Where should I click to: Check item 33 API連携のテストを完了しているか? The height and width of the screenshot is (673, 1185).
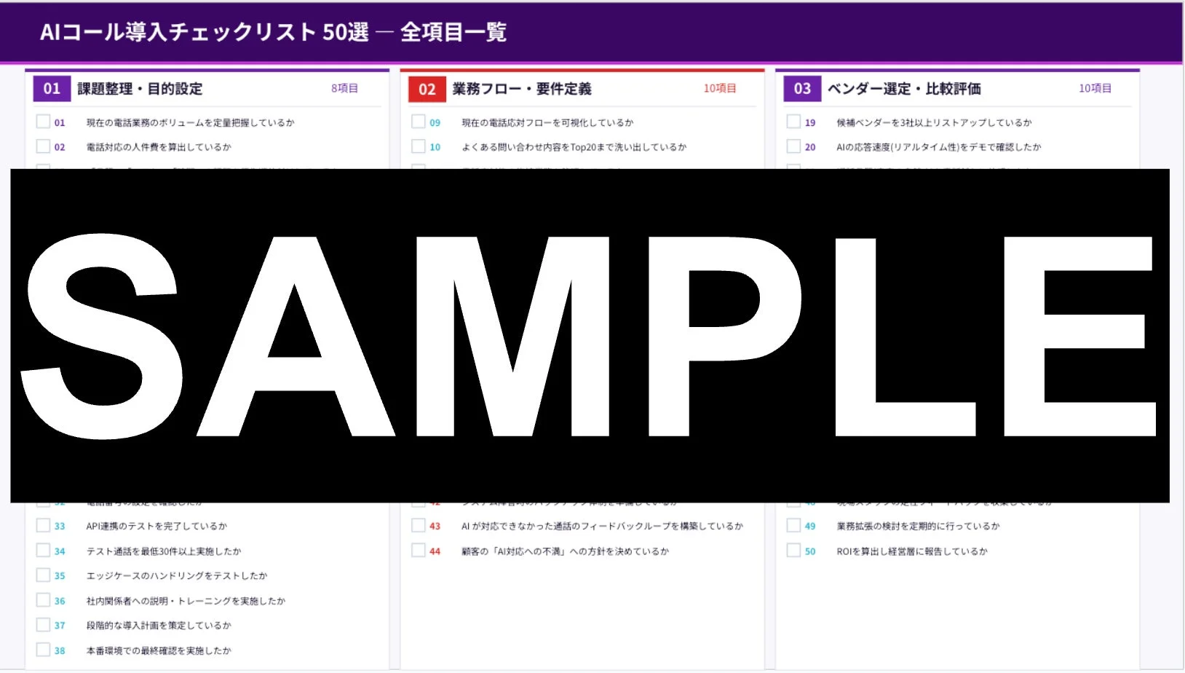click(44, 525)
